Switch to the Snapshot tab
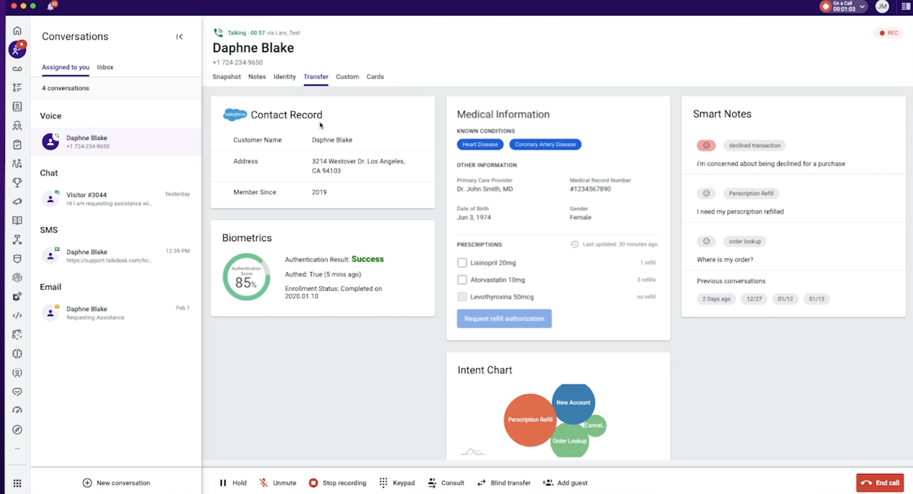 [x=226, y=77]
